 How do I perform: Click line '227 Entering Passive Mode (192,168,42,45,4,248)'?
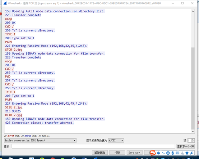46,104
